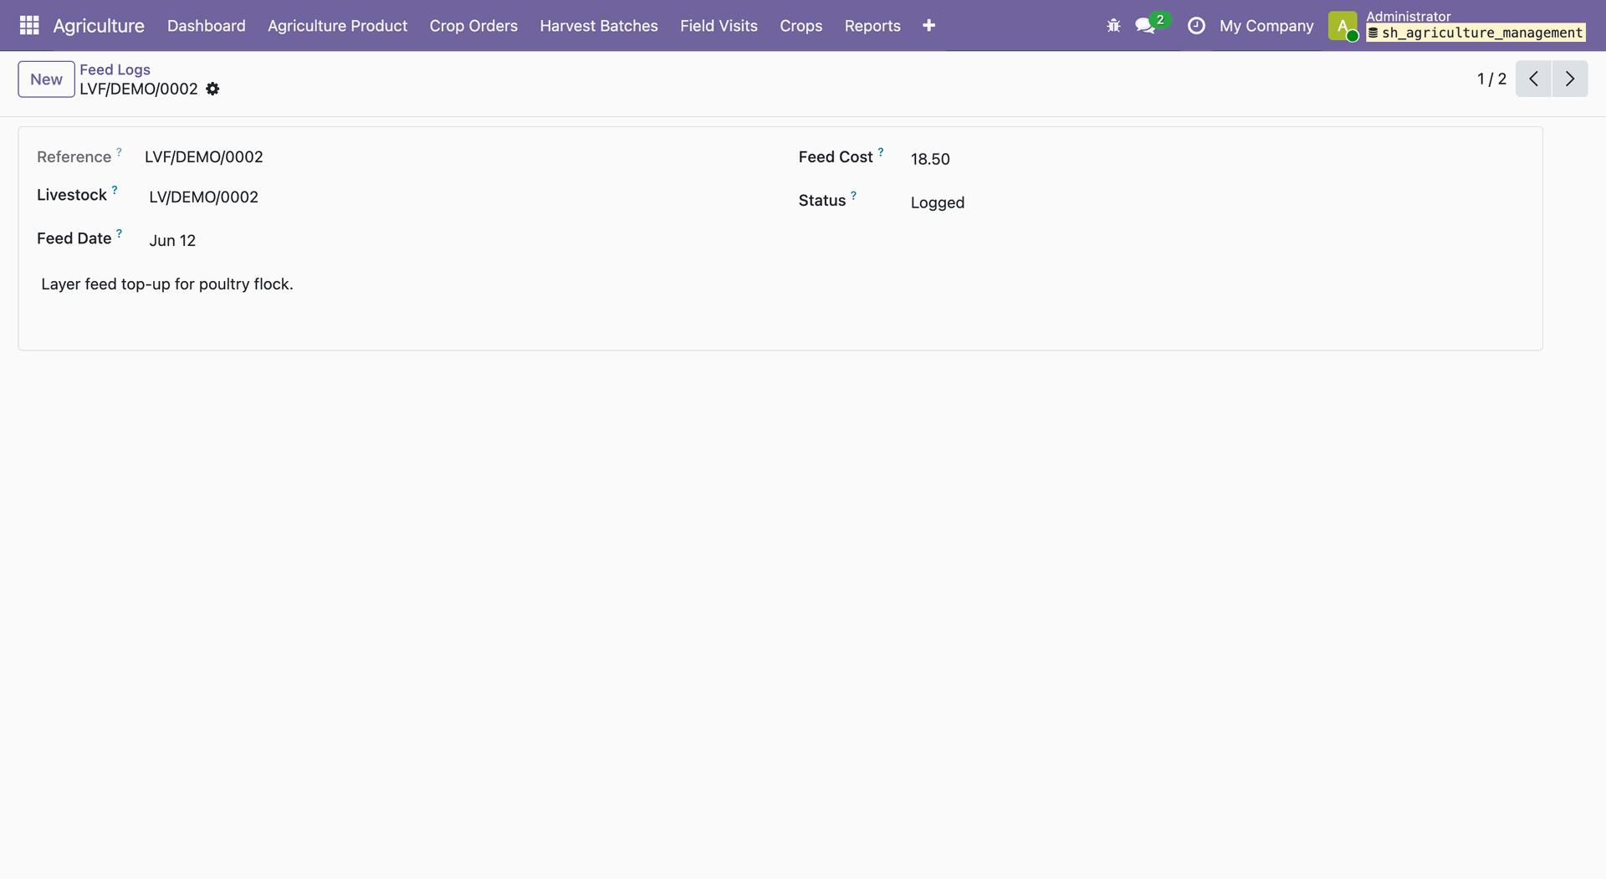Open the Administrator user menu
This screenshot has height=879, width=1606.
[x=1456, y=26]
